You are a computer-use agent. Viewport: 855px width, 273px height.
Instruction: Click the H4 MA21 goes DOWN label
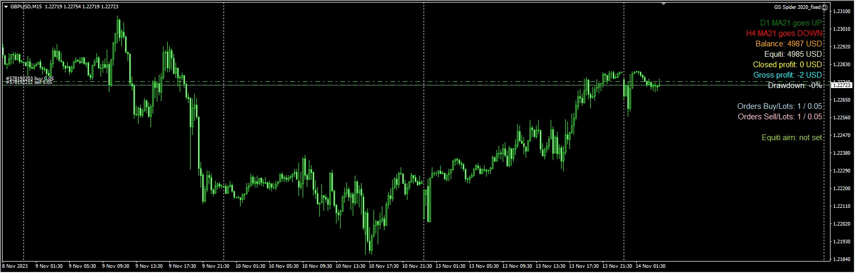click(784, 33)
